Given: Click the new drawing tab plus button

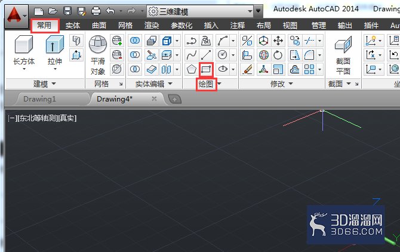Looking at the screenshot, I should coord(175,99).
